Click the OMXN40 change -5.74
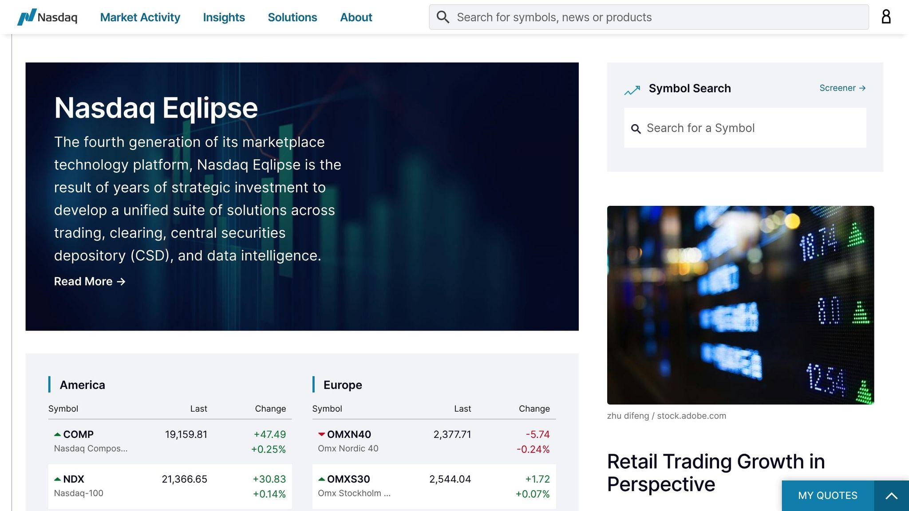Screen dimensions: 909x511 tap(537, 434)
